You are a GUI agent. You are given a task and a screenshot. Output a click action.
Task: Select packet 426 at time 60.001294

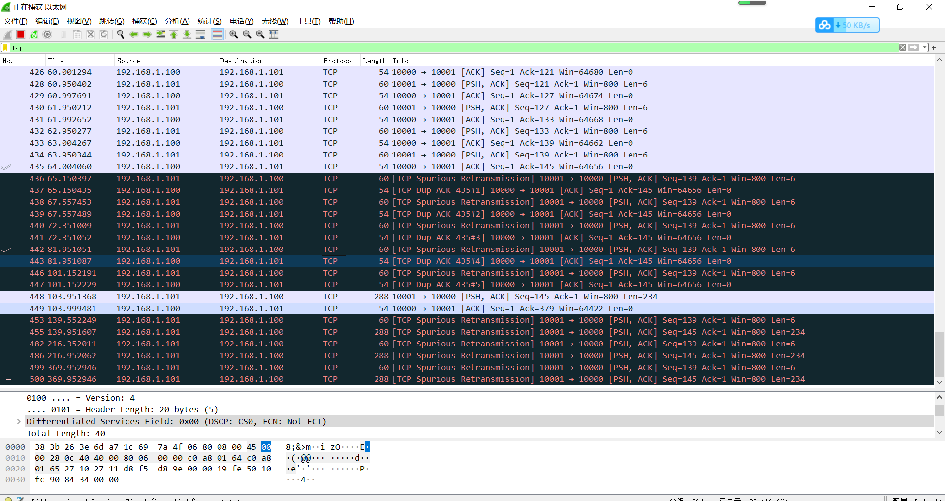click(468, 72)
